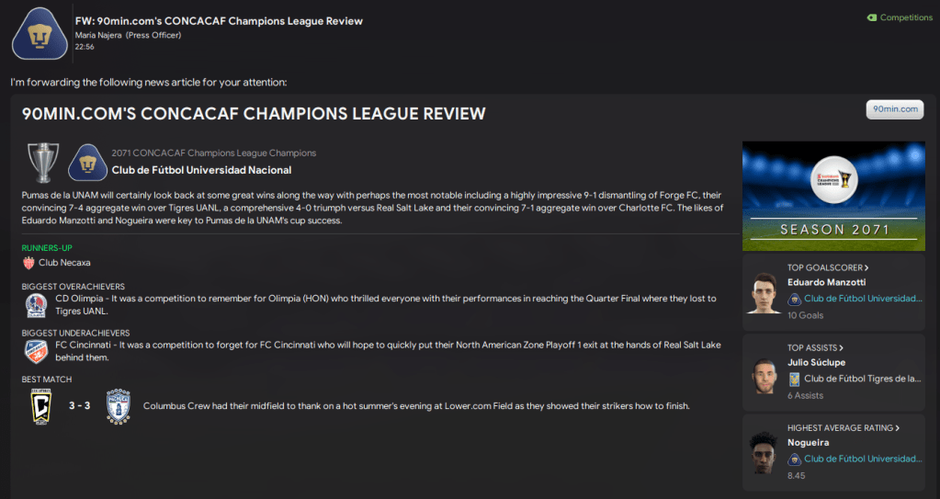Click the Season 2071 competition banner
940x499 pixels.
click(833, 196)
